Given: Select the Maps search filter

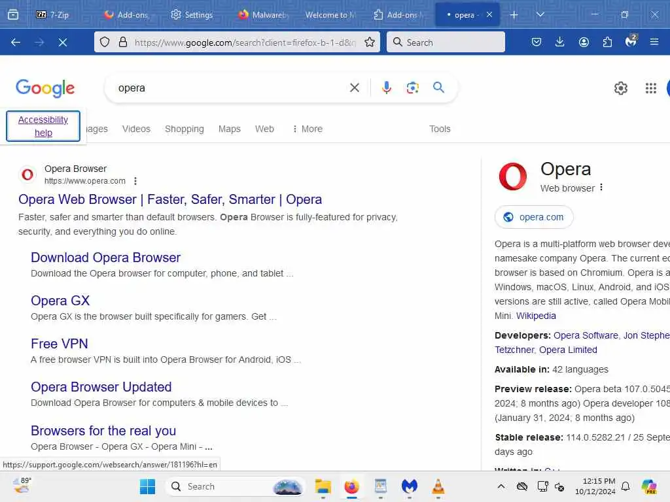Looking at the screenshot, I should pos(230,129).
